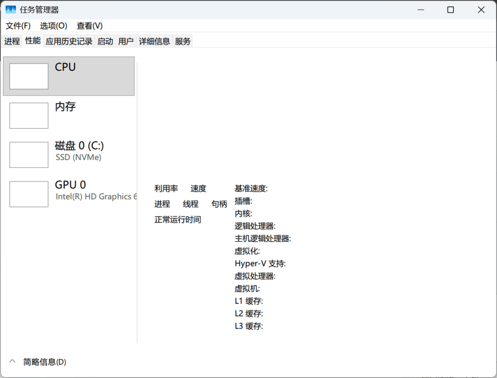Screen dimensions: 497x378
Task: Select the 性能 tab
Action: pos(33,41)
